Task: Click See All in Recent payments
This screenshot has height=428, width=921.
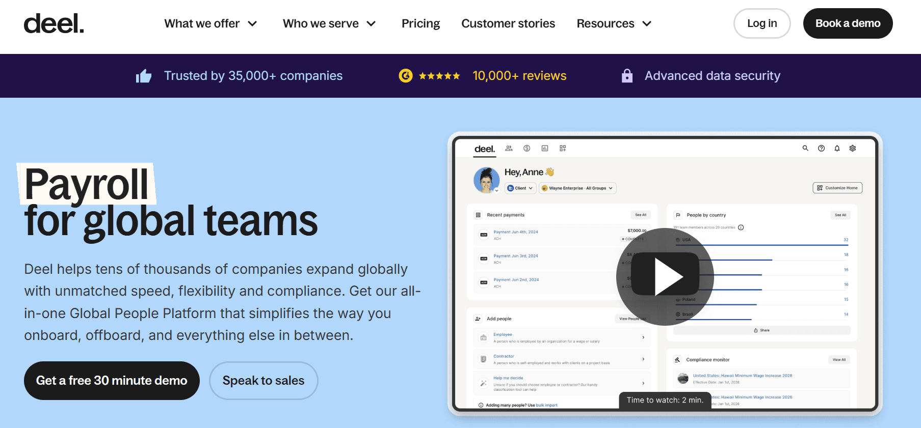Action: [x=641, y=215]
